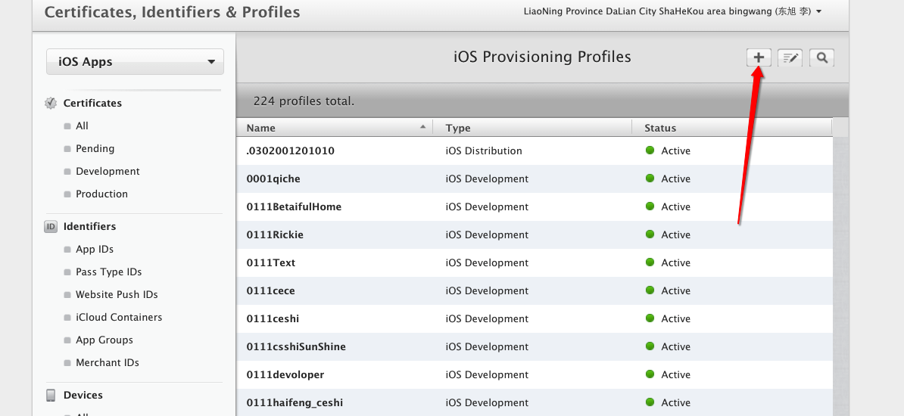The width and height of the screenshot is (904, 416).
Task: Sort by the Type column header
Action: (533, 128)
